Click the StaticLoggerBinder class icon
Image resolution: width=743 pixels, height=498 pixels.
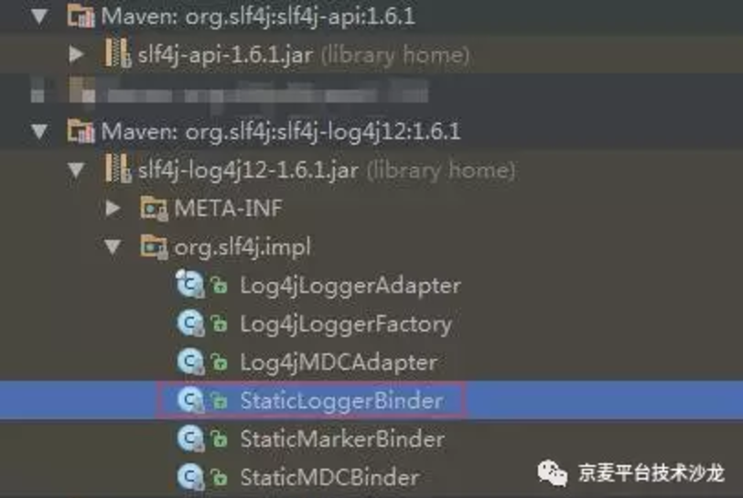click(x=190, y=400)
